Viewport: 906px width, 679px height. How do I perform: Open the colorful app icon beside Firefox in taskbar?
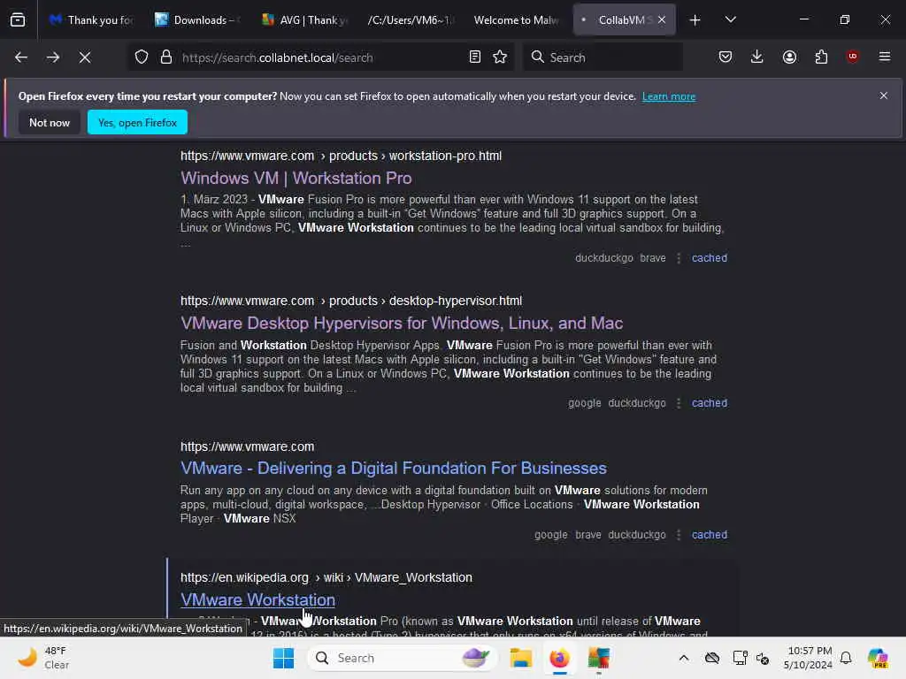(599, 658)
